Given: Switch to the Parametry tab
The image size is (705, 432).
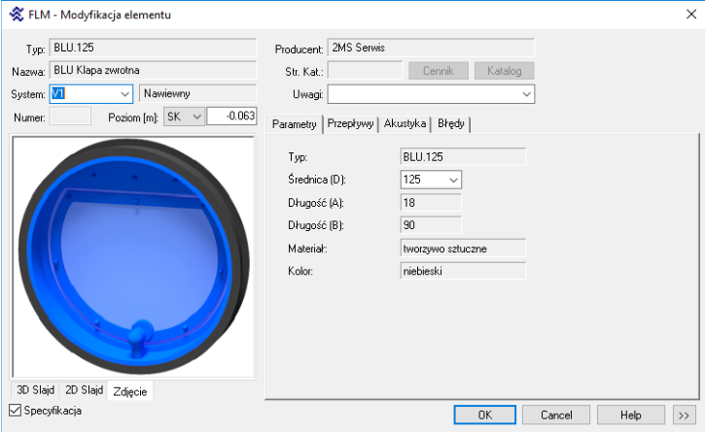Looking at the screenshot, I should click(294, 124).
